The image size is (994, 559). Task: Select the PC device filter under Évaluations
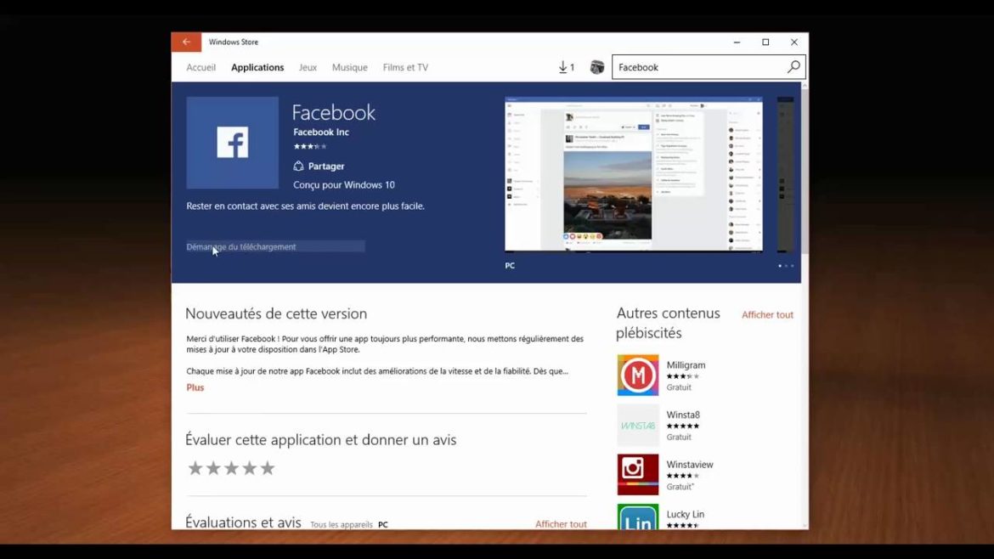click(x=382, y=524)
